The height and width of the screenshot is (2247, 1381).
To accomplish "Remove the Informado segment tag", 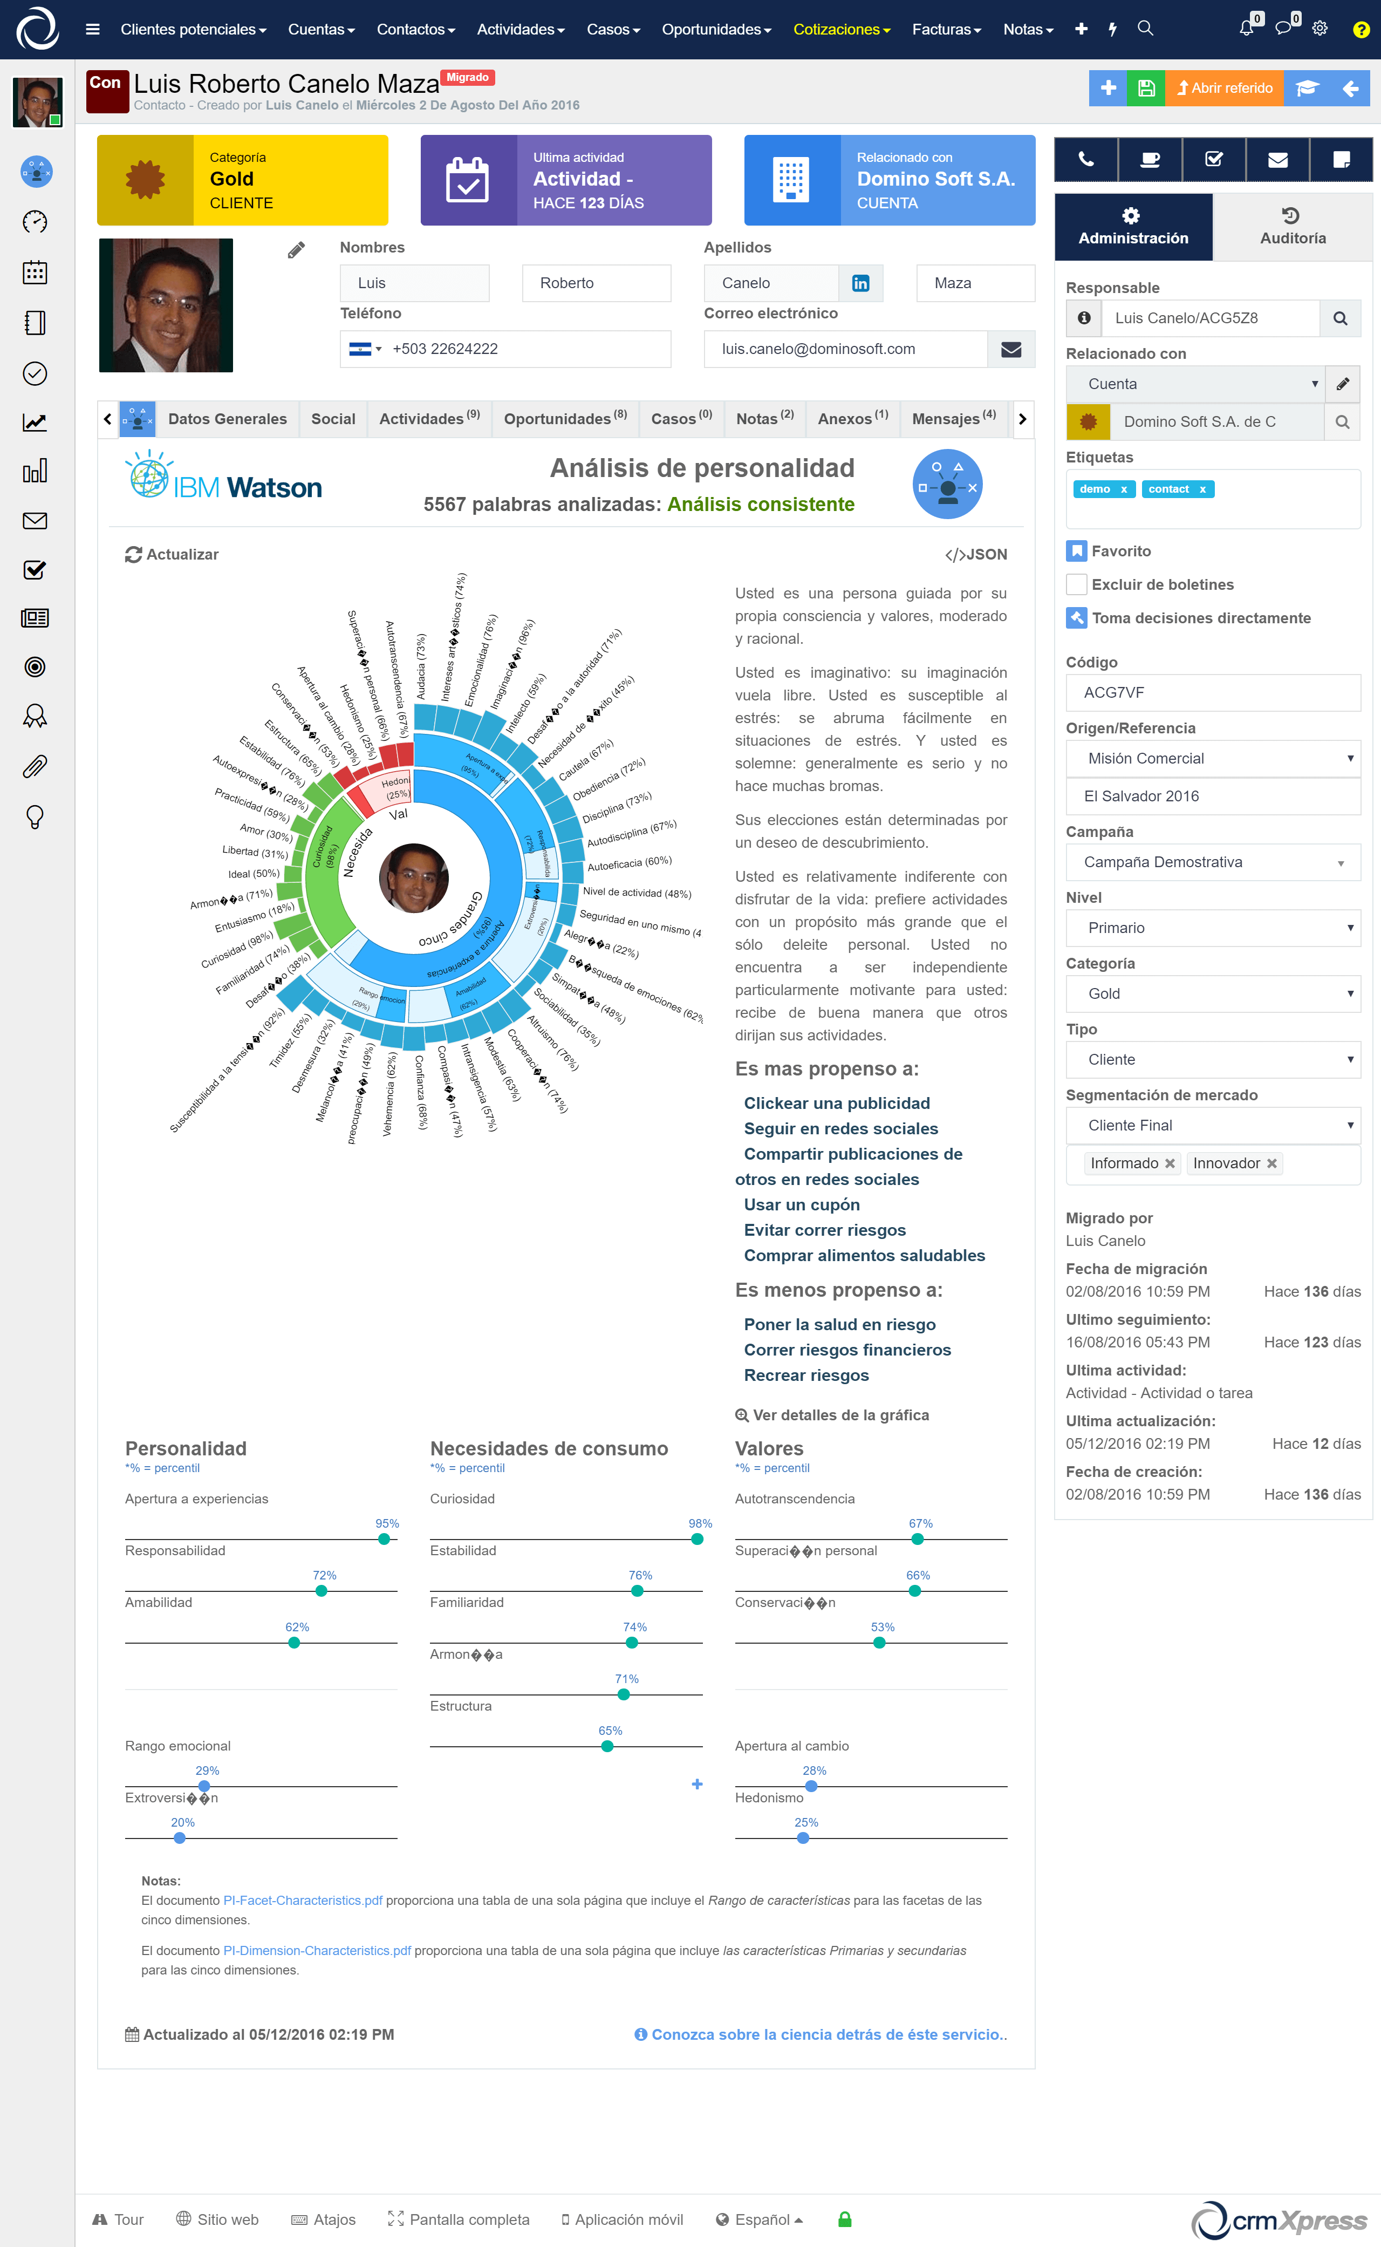I will tap(1169, 1163).
